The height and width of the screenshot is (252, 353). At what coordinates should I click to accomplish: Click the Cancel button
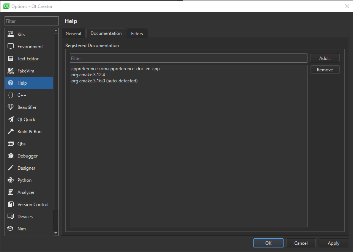coord(301,243)
